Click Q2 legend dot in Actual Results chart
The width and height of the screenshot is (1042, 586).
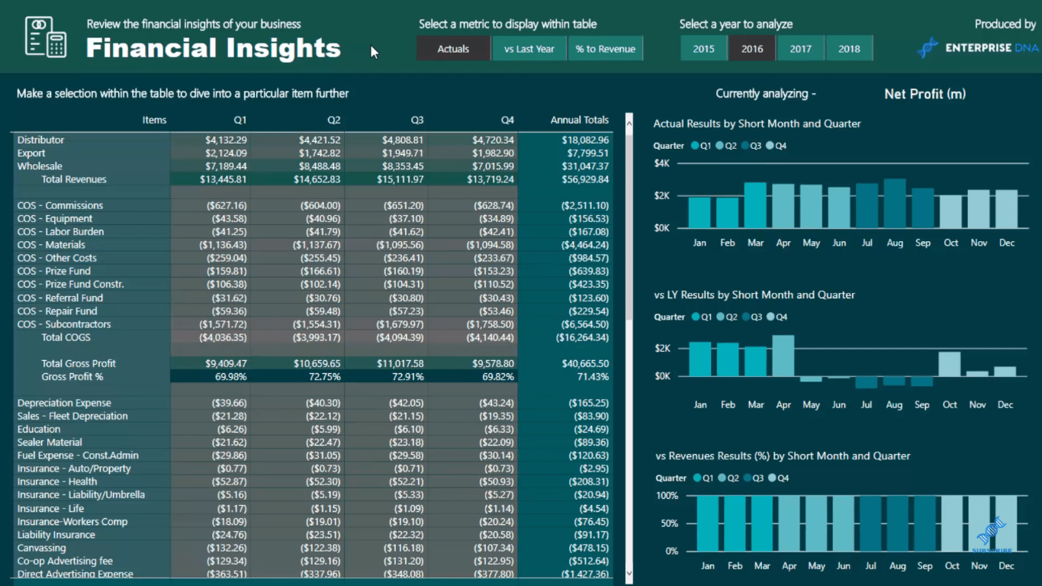(x=720, y=146)
